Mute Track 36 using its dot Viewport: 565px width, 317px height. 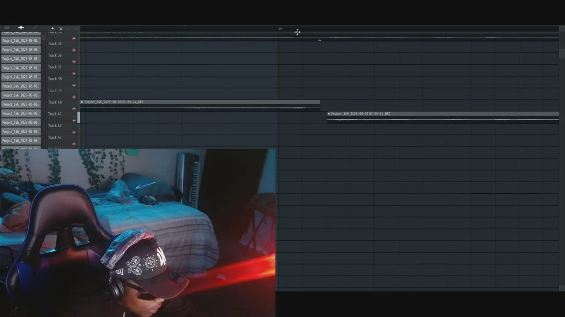pos(74,62)
